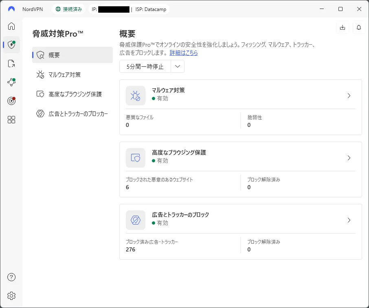Select 広告とトラッカーのブロッカー in the side menu

pyautogui.click(x=72, y=114)
